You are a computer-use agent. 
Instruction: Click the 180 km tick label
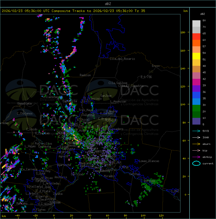(183, 33)
